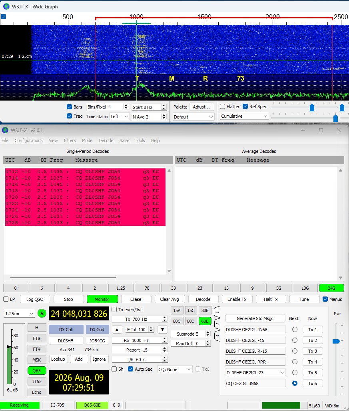The image size is (349, 411).
Task: Enable the Flatten checkbox
Action: 222,107
